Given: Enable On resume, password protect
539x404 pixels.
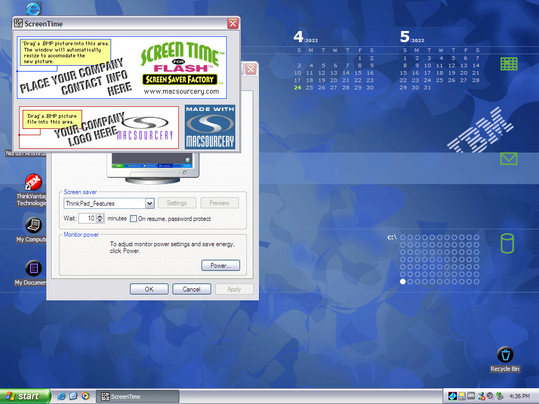Looking at the screenshot, I should pos(134,219).
